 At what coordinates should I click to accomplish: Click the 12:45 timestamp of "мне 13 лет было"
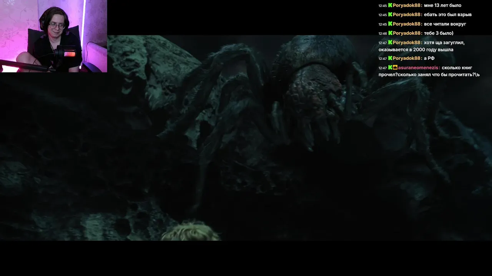pyautogui.click(x=382, y=6)
